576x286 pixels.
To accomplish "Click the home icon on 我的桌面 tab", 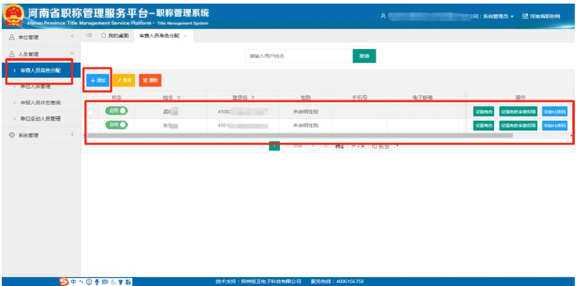I will 103,35.
